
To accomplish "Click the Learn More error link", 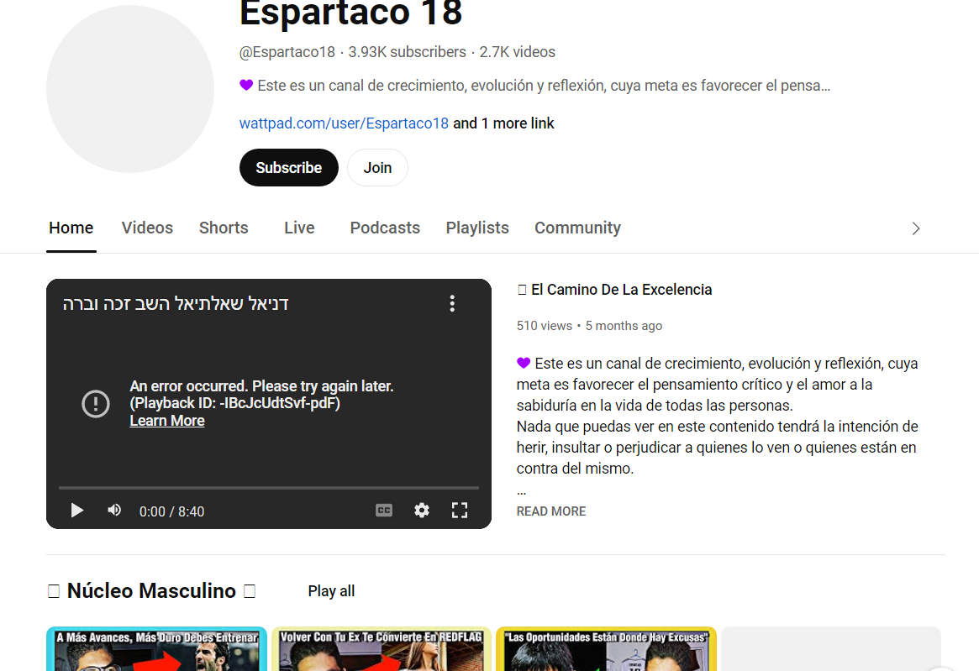I will click(x=166, y=421).
